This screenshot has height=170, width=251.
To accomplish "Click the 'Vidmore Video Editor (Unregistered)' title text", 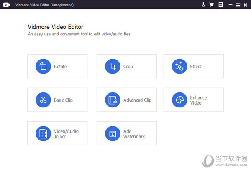I will [x=44, y=5].
